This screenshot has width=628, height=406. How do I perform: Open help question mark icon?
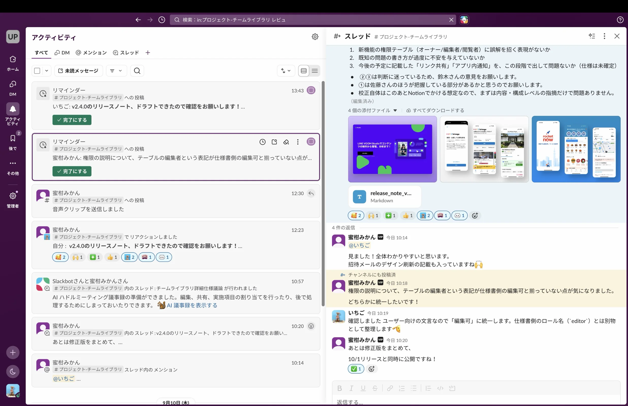coord(620,20)
